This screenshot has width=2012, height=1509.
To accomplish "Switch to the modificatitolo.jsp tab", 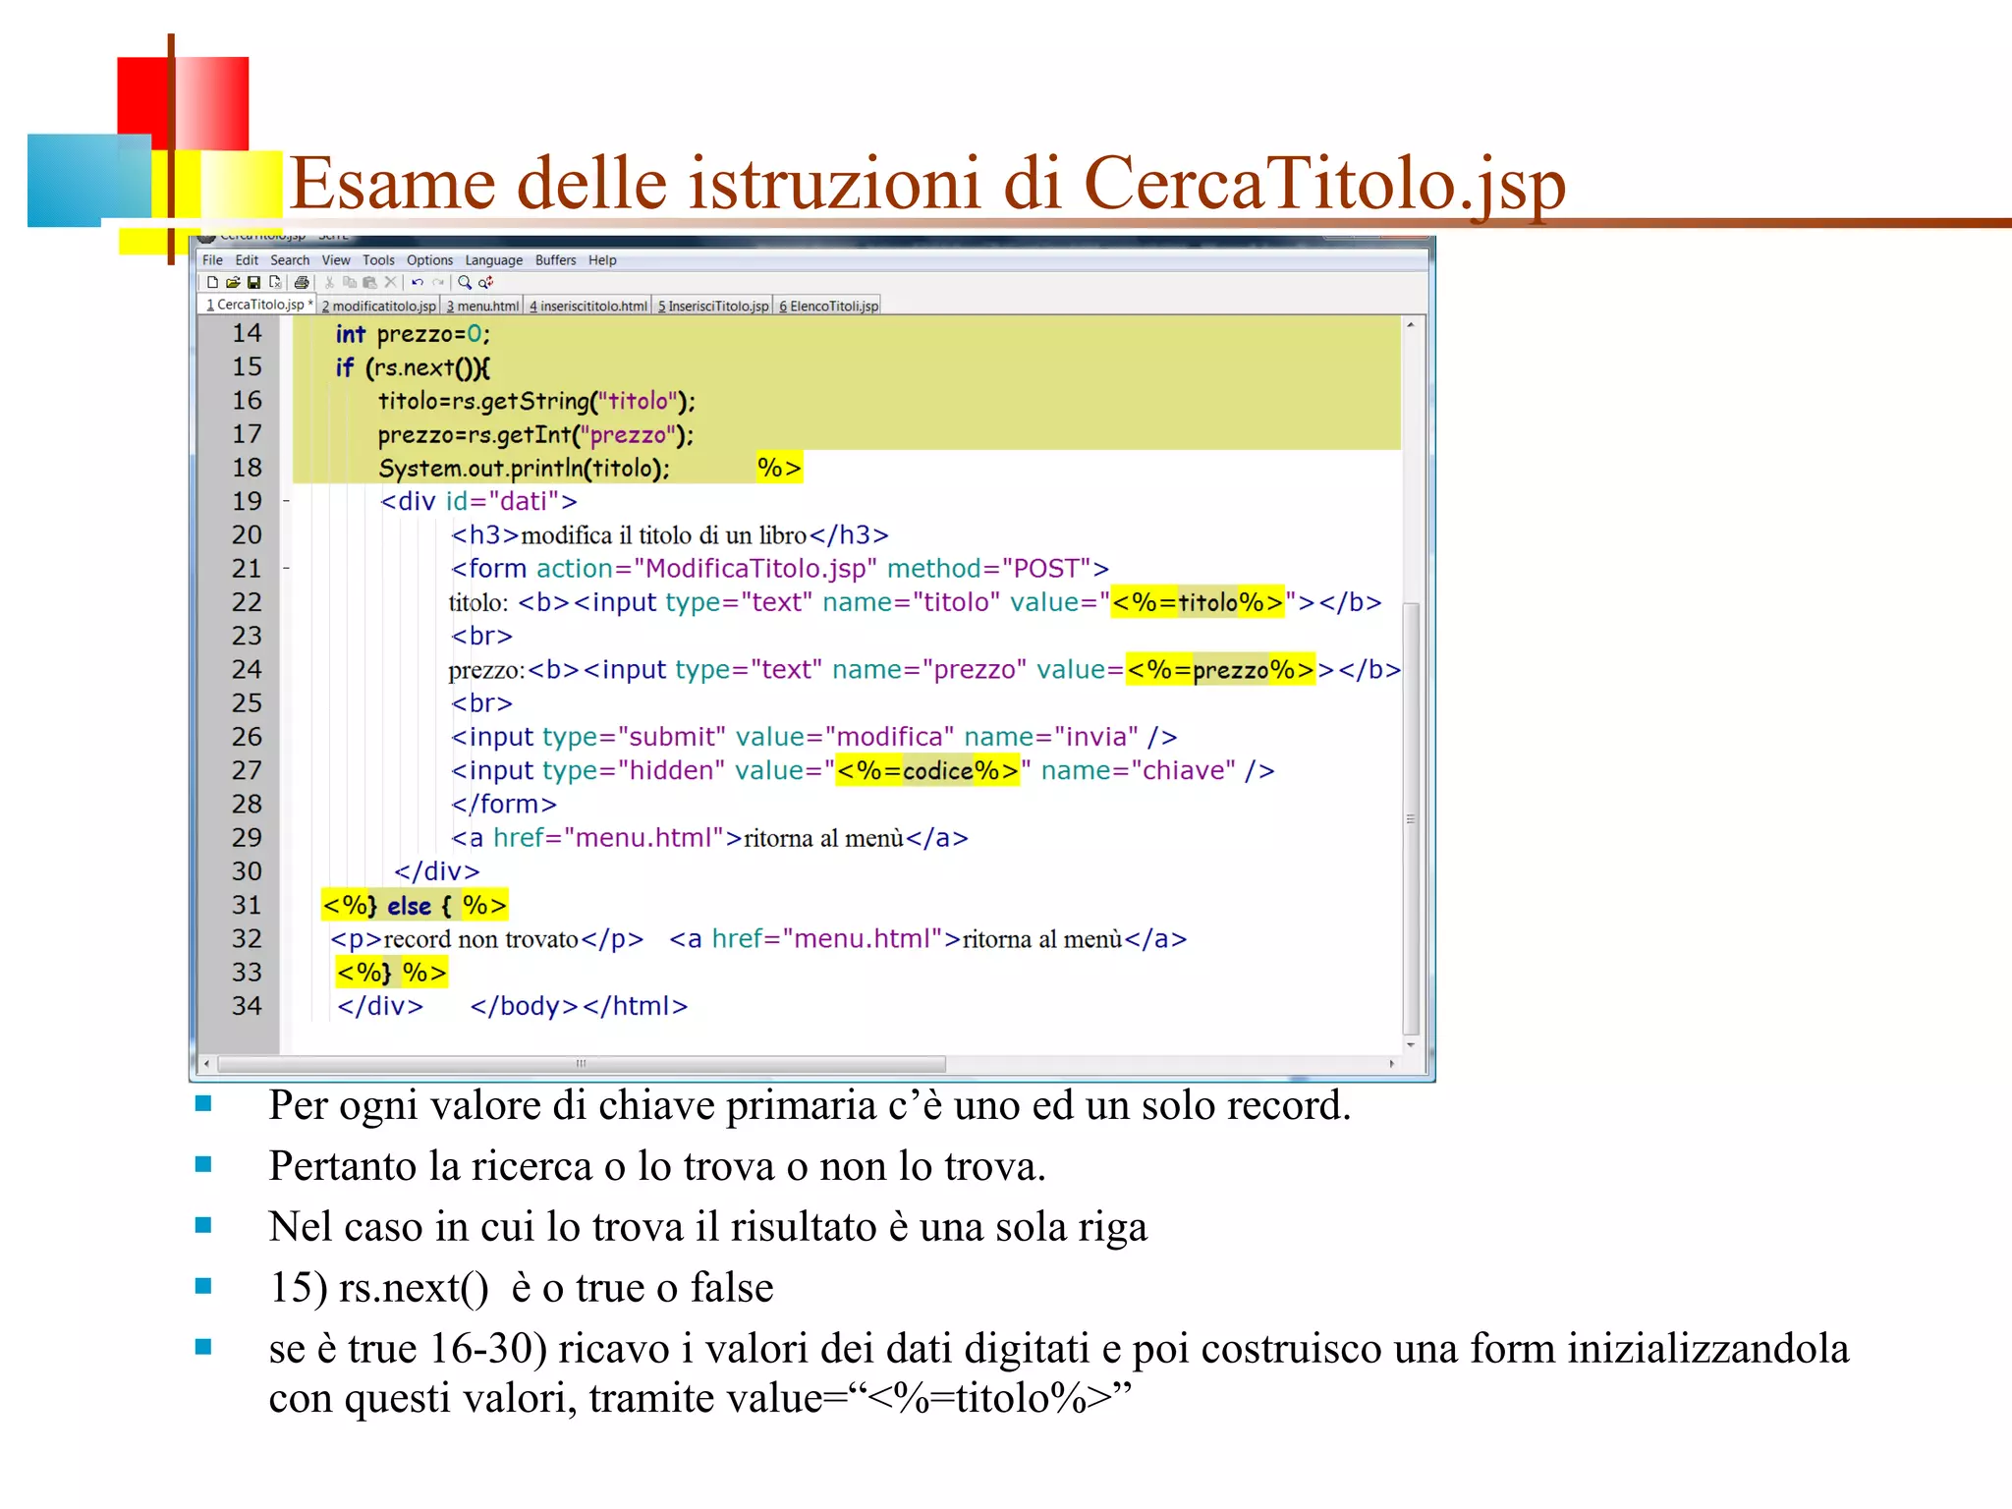I will pyautogui.click(x=378, y=306).
